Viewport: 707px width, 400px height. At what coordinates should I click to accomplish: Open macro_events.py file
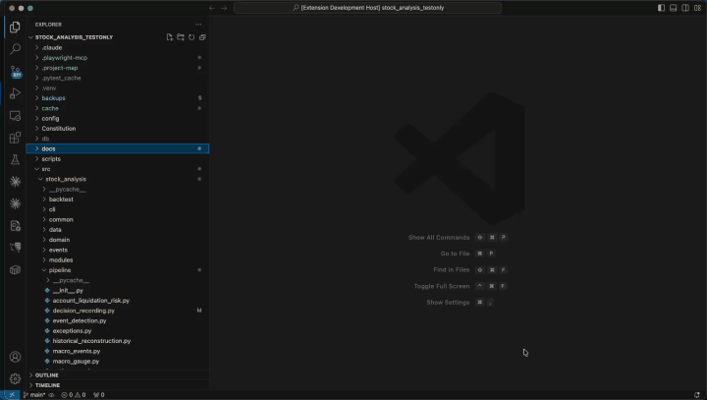pos(117,351)
